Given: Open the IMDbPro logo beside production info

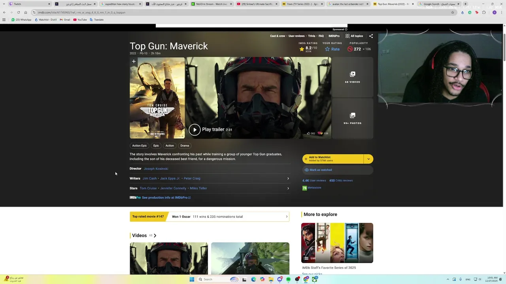Looking at the screenshot, I should point(135,198).
